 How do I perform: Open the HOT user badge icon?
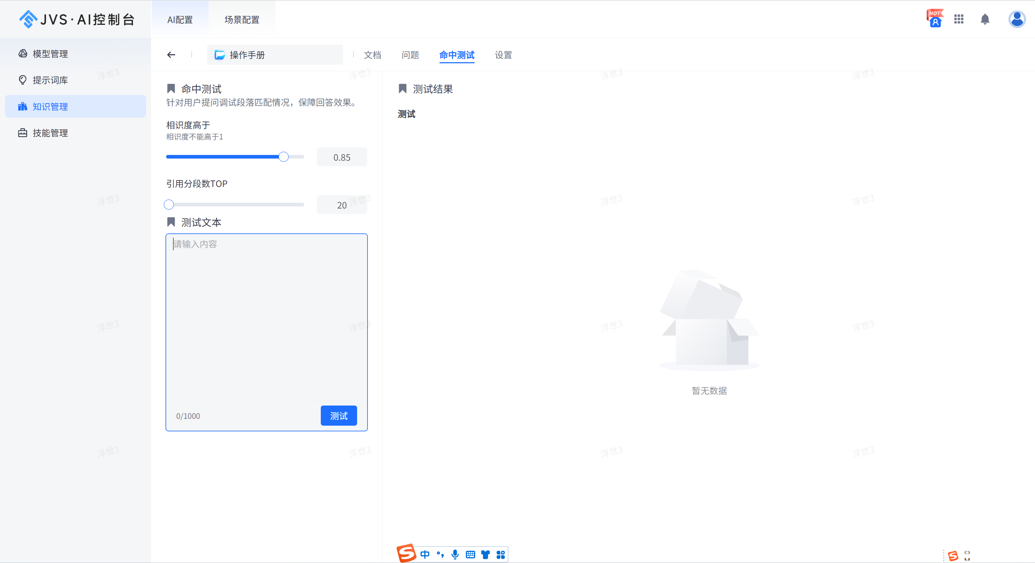[935, 19]
